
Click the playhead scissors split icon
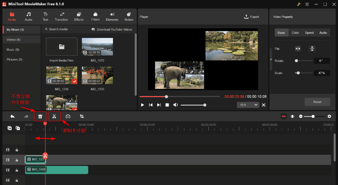coord(45,156)
